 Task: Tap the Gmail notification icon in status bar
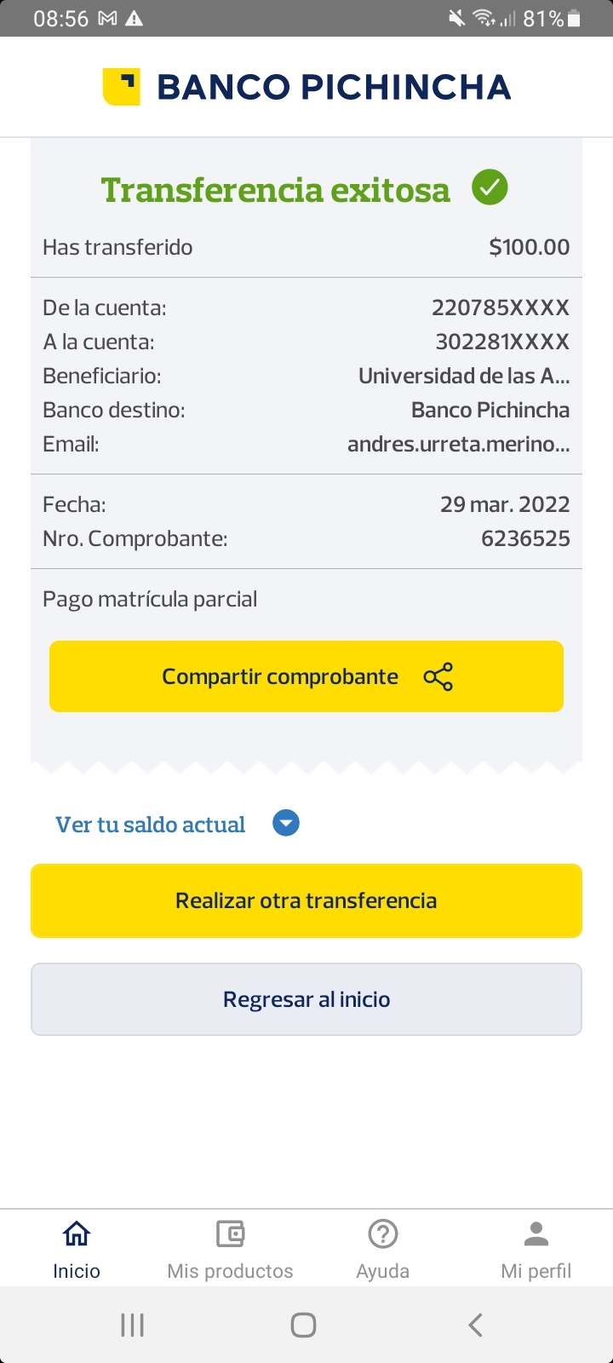click(x=107, y=18)
